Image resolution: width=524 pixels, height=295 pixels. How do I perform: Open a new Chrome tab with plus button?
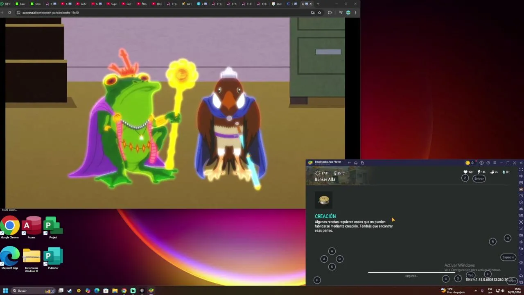318,4
